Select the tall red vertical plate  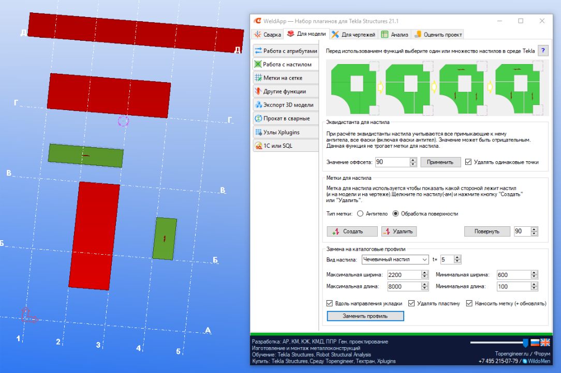pos(95,236)
